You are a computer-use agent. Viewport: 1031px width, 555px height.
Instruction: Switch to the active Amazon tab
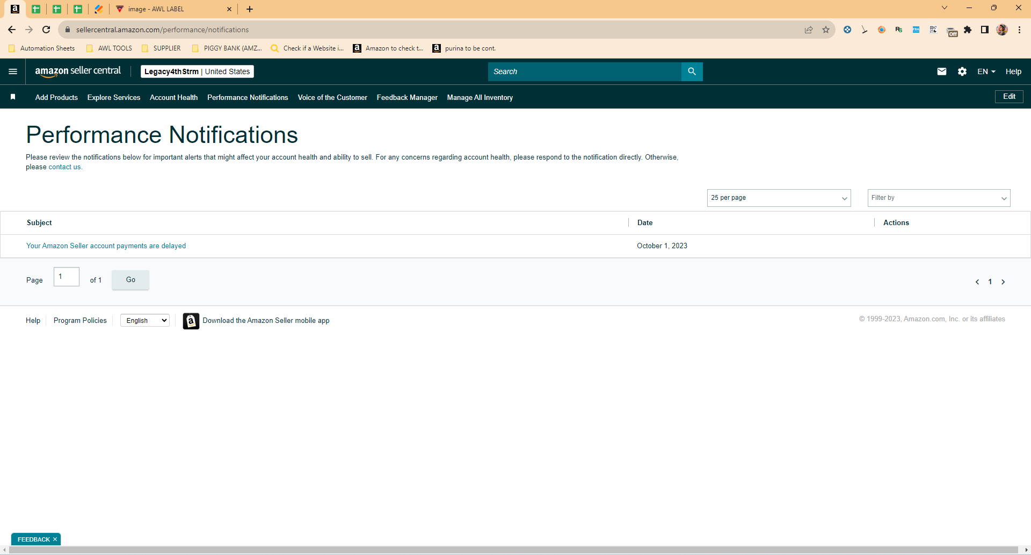pyautogui.click(x=15, y=9)
